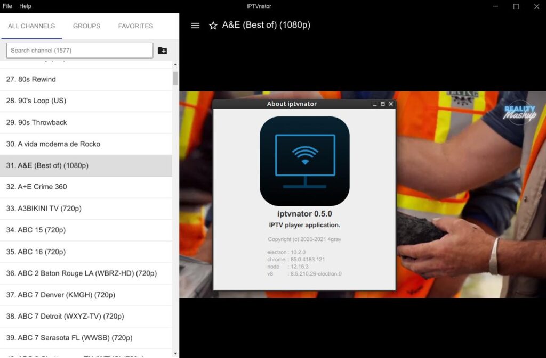
Task: Click the iptvnator app logo
Action: click(304, 161)
